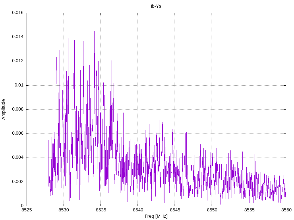Click the x-axis tick label 8535
Screen dimensions: 294x220
(100, 210)
